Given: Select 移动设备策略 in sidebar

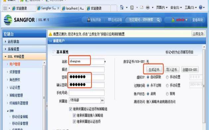Looking at the screenshot, I should [x=20, y=117].
